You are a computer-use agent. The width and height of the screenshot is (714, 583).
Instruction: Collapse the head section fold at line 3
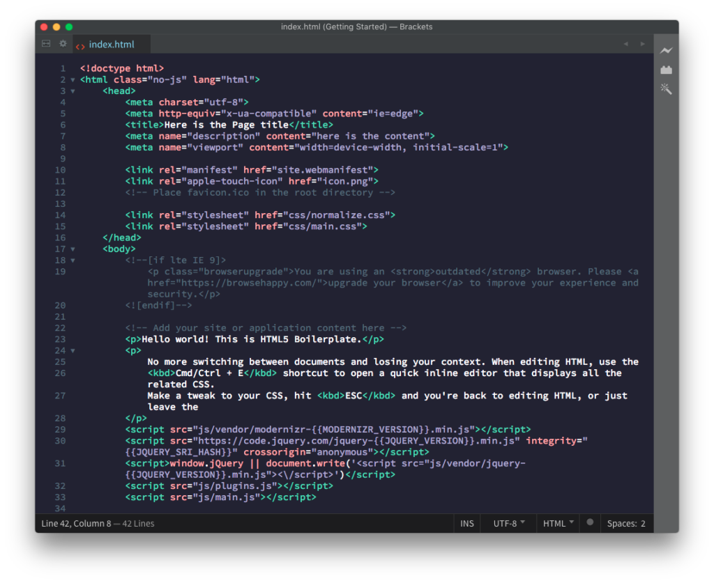[x=73, y=91]
